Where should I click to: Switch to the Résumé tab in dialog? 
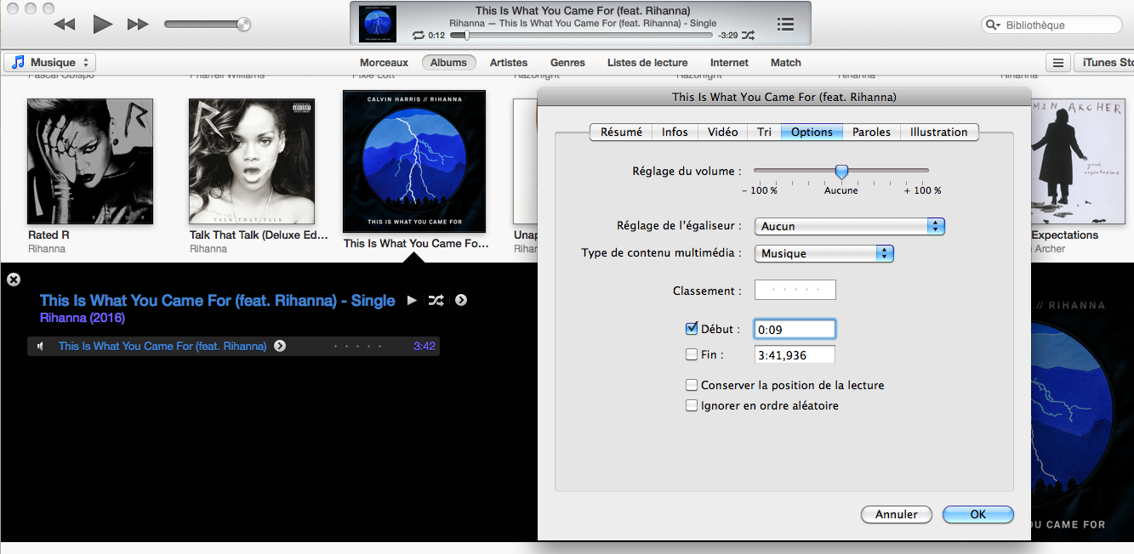pos(621,132)
